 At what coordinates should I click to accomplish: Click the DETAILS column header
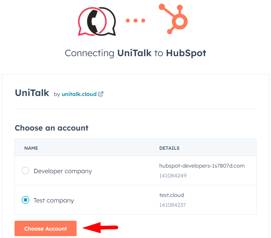169,148
